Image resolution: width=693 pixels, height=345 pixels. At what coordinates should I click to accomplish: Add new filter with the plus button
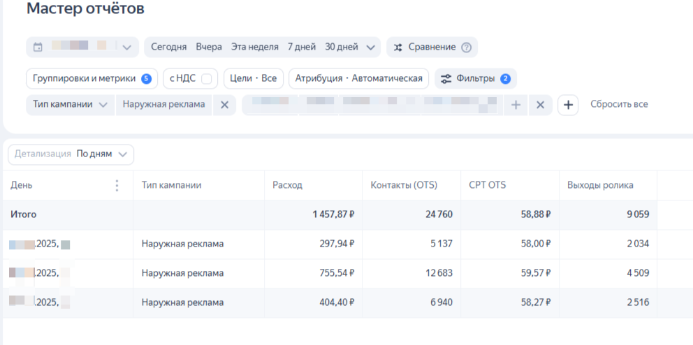tap(568, 105)
